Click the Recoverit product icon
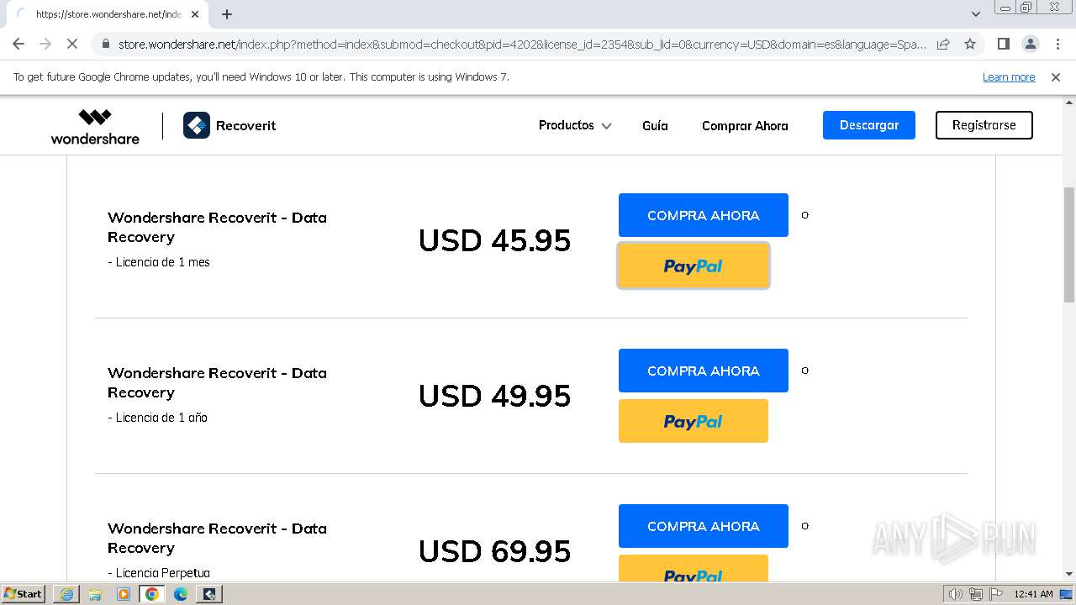This screenshot has width=1076, height=605. (197, 125)
